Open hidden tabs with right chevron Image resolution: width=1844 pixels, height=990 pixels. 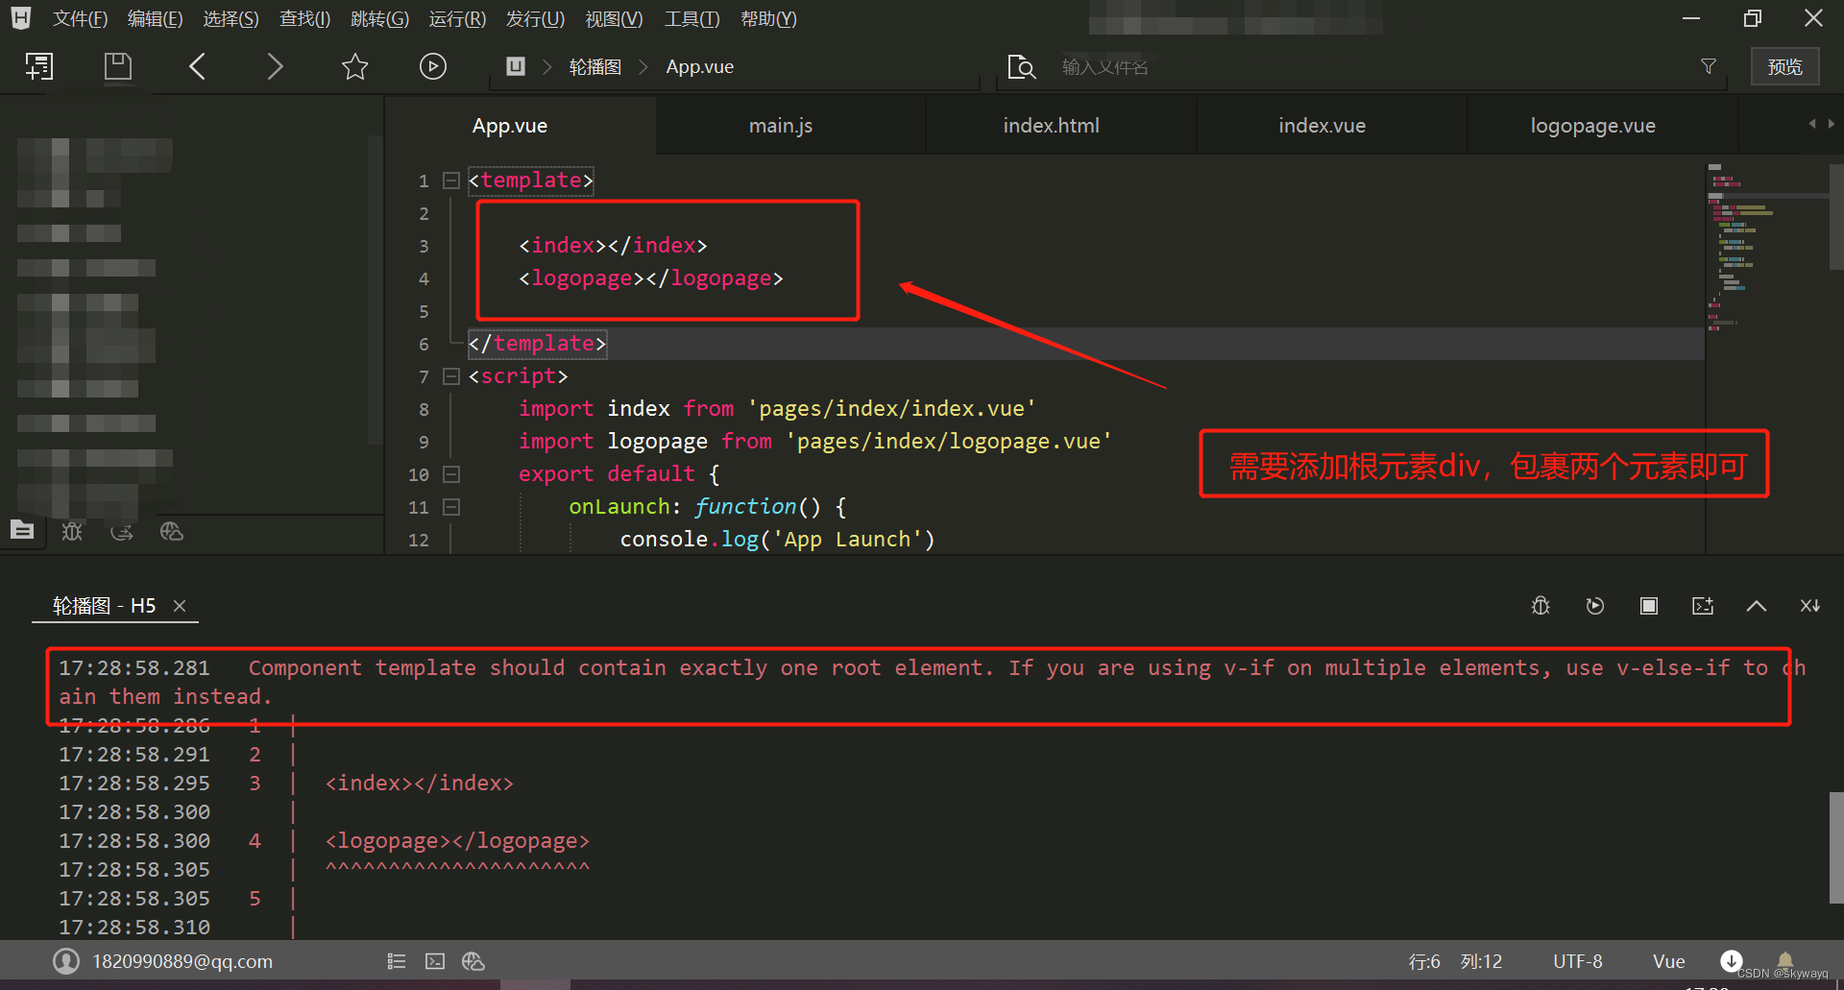(x=1830, y=124)
